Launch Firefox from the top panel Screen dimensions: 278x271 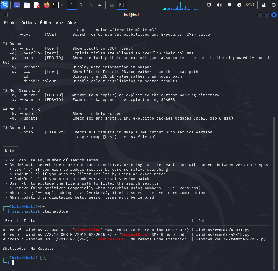coord(46,5)
